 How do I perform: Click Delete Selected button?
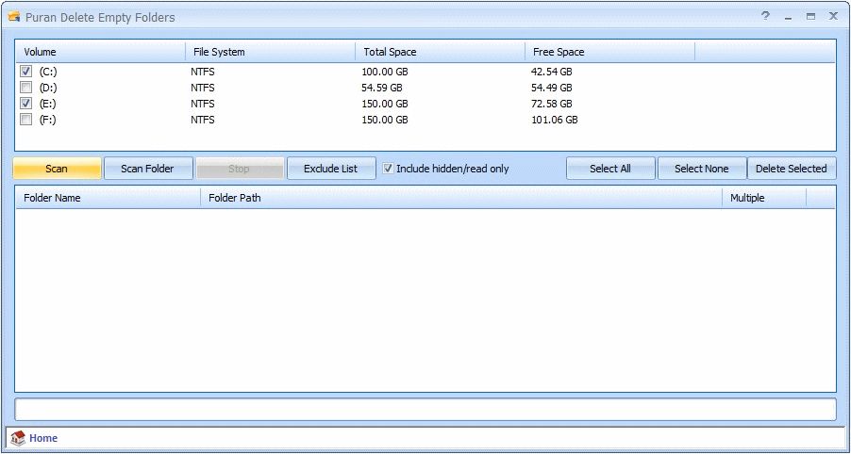[x=792, y=169]
